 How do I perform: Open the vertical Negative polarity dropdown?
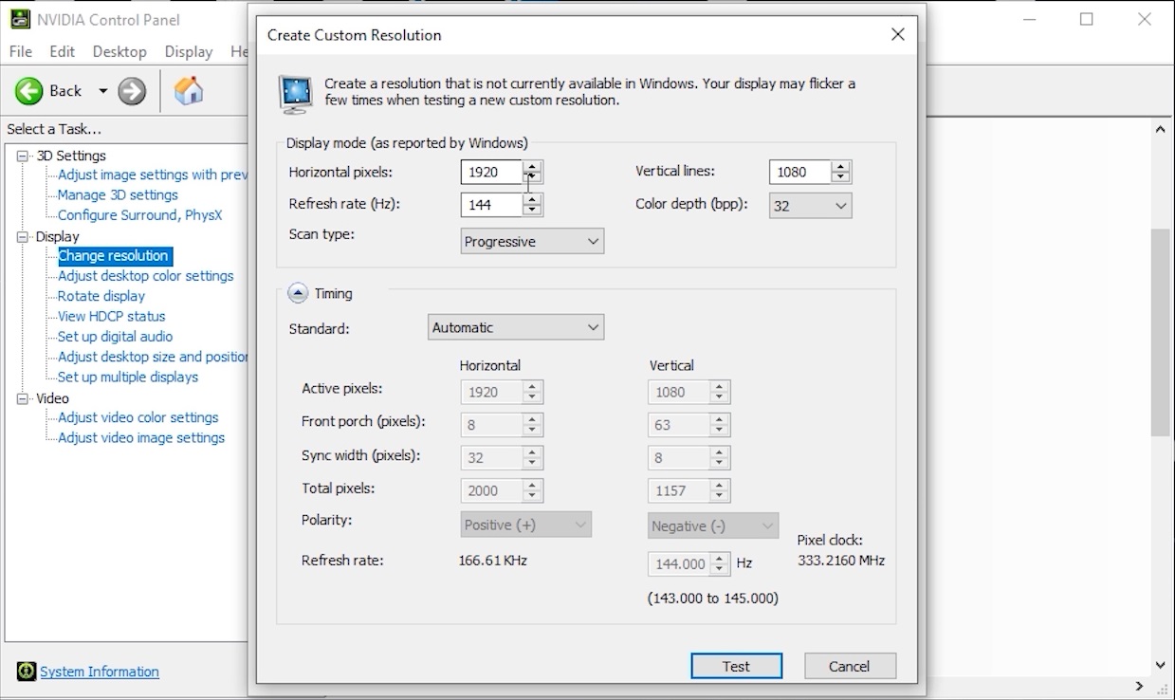click(714, 525)
